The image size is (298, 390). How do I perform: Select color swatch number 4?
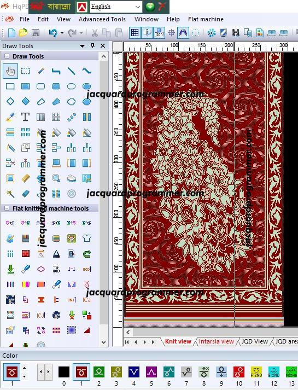coord(134,372)
